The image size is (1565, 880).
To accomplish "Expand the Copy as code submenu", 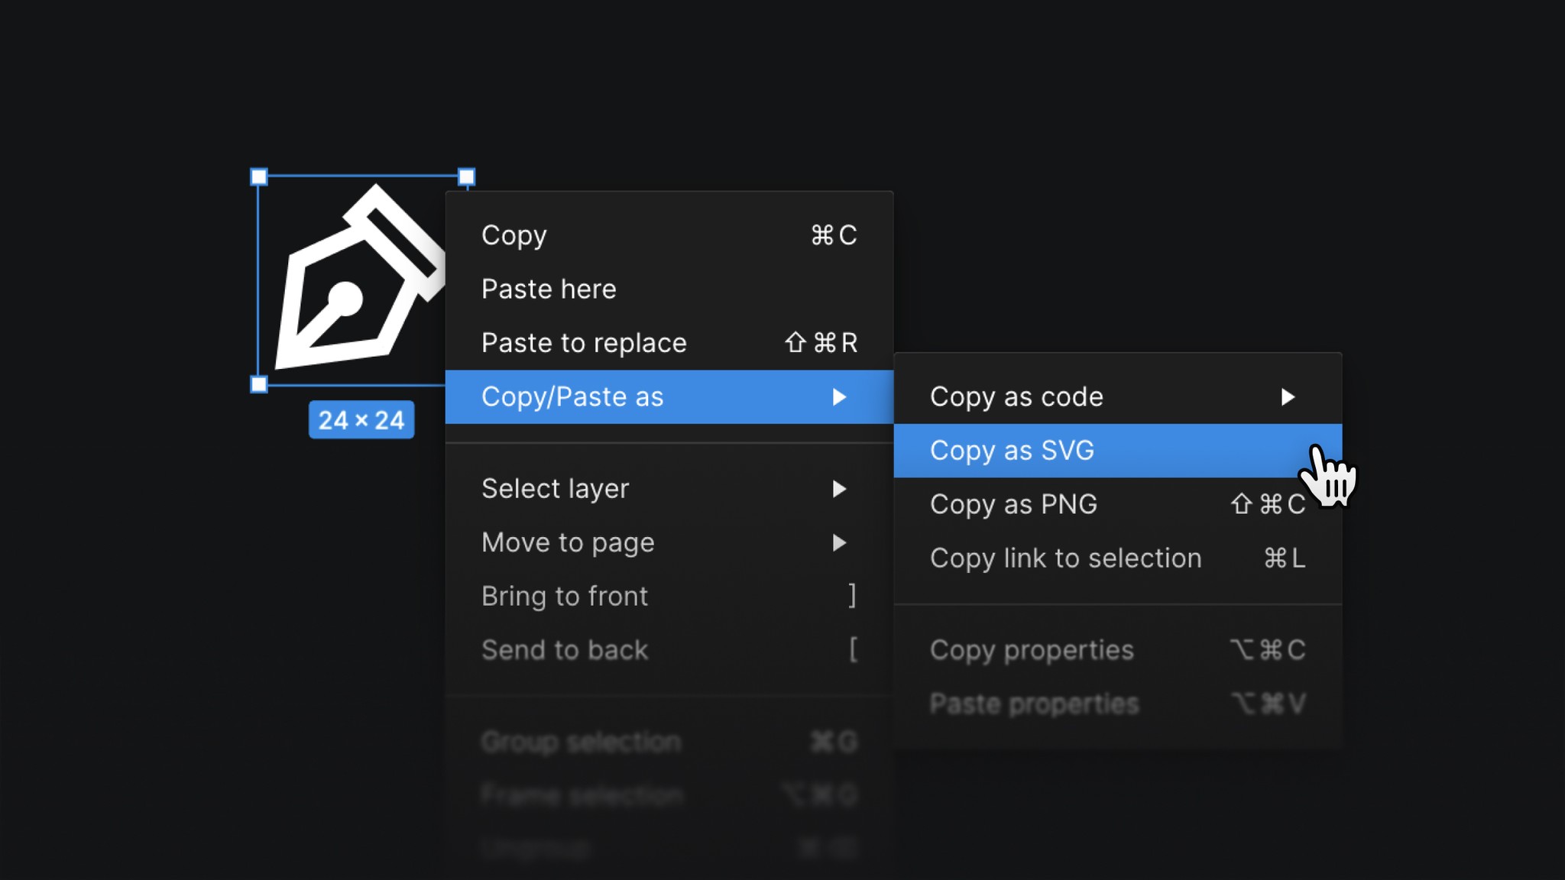I will point(1016,396).
